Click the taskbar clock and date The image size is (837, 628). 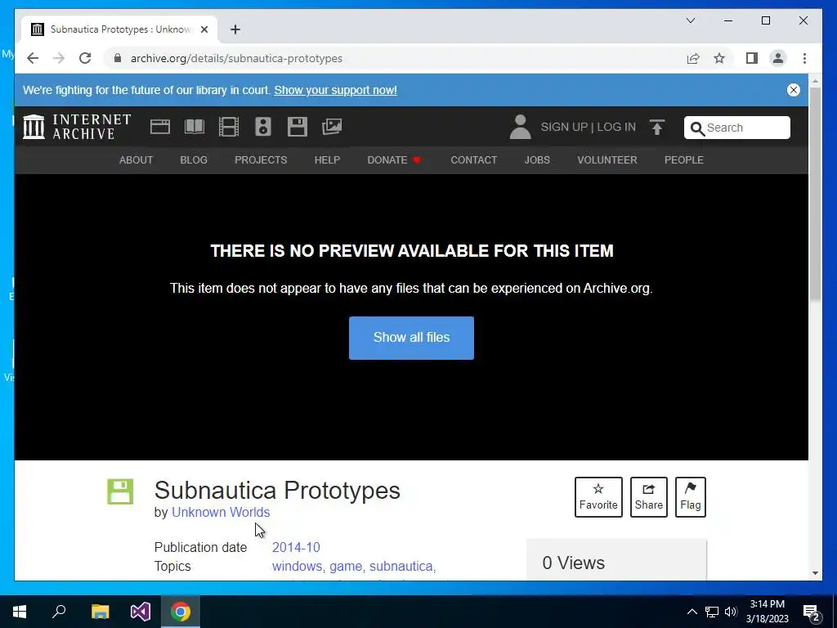tap(767, 612)
